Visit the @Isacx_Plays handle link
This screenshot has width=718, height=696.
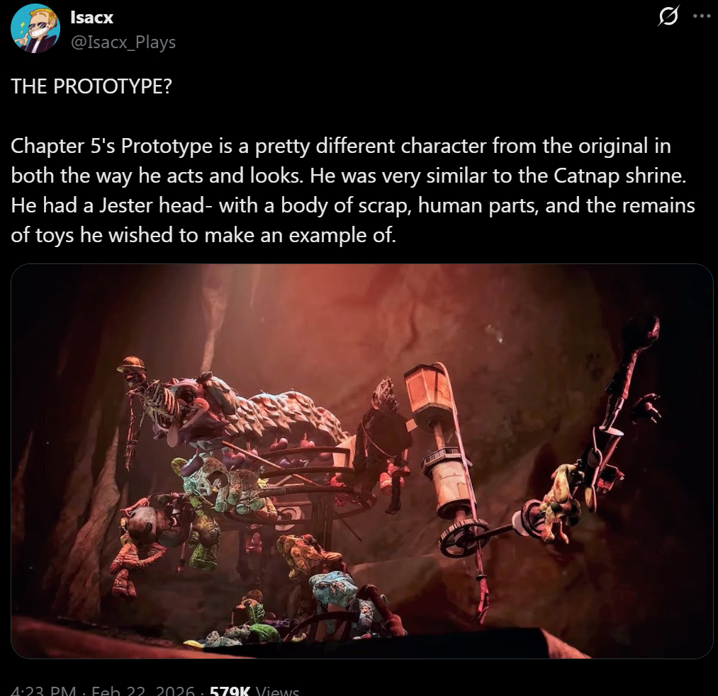pos(123,42)
